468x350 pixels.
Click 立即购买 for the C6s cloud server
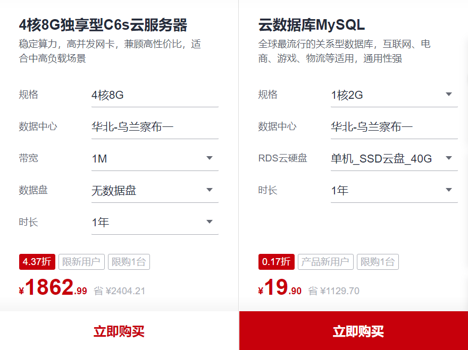(119, 331)
